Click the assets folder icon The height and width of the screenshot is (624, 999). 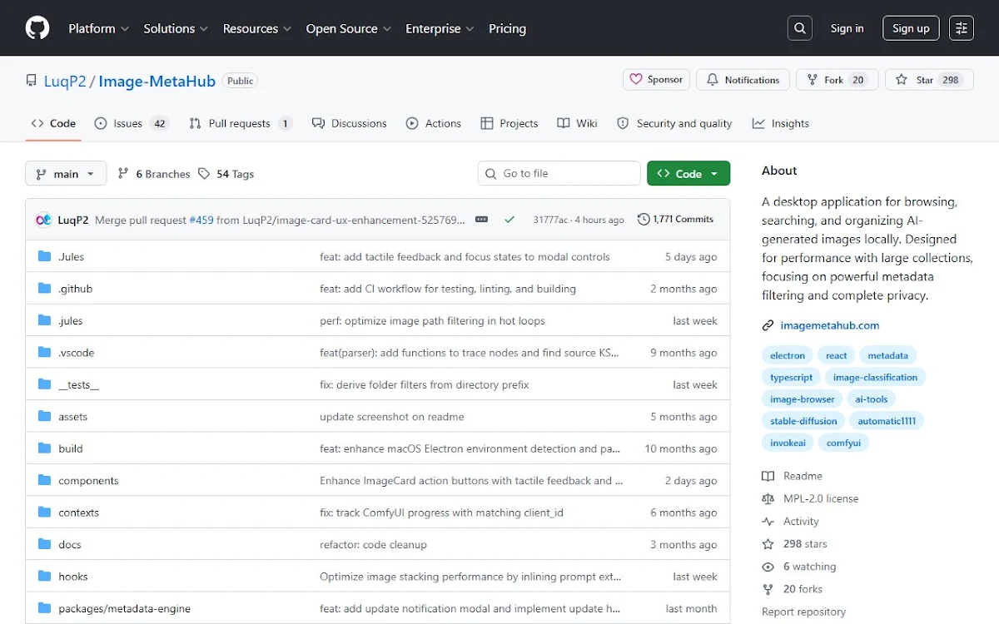coord(44,417)
